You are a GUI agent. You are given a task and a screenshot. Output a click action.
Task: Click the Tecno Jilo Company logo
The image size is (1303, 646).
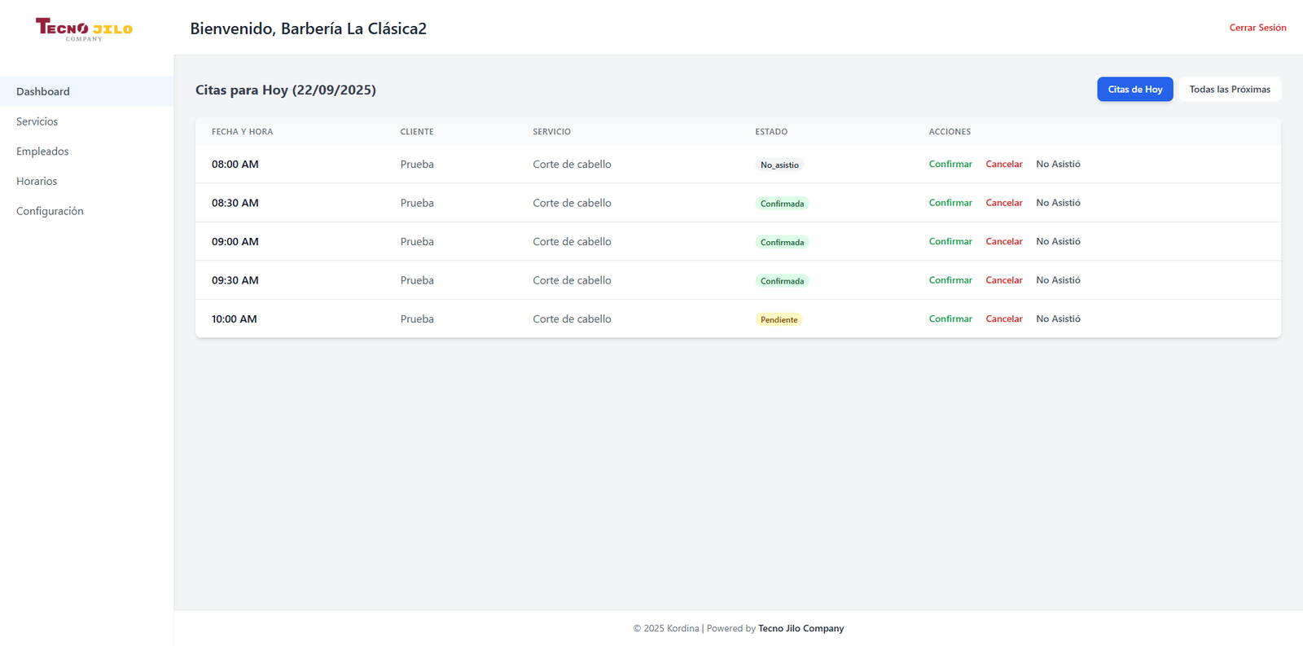[x=84, y=29]
